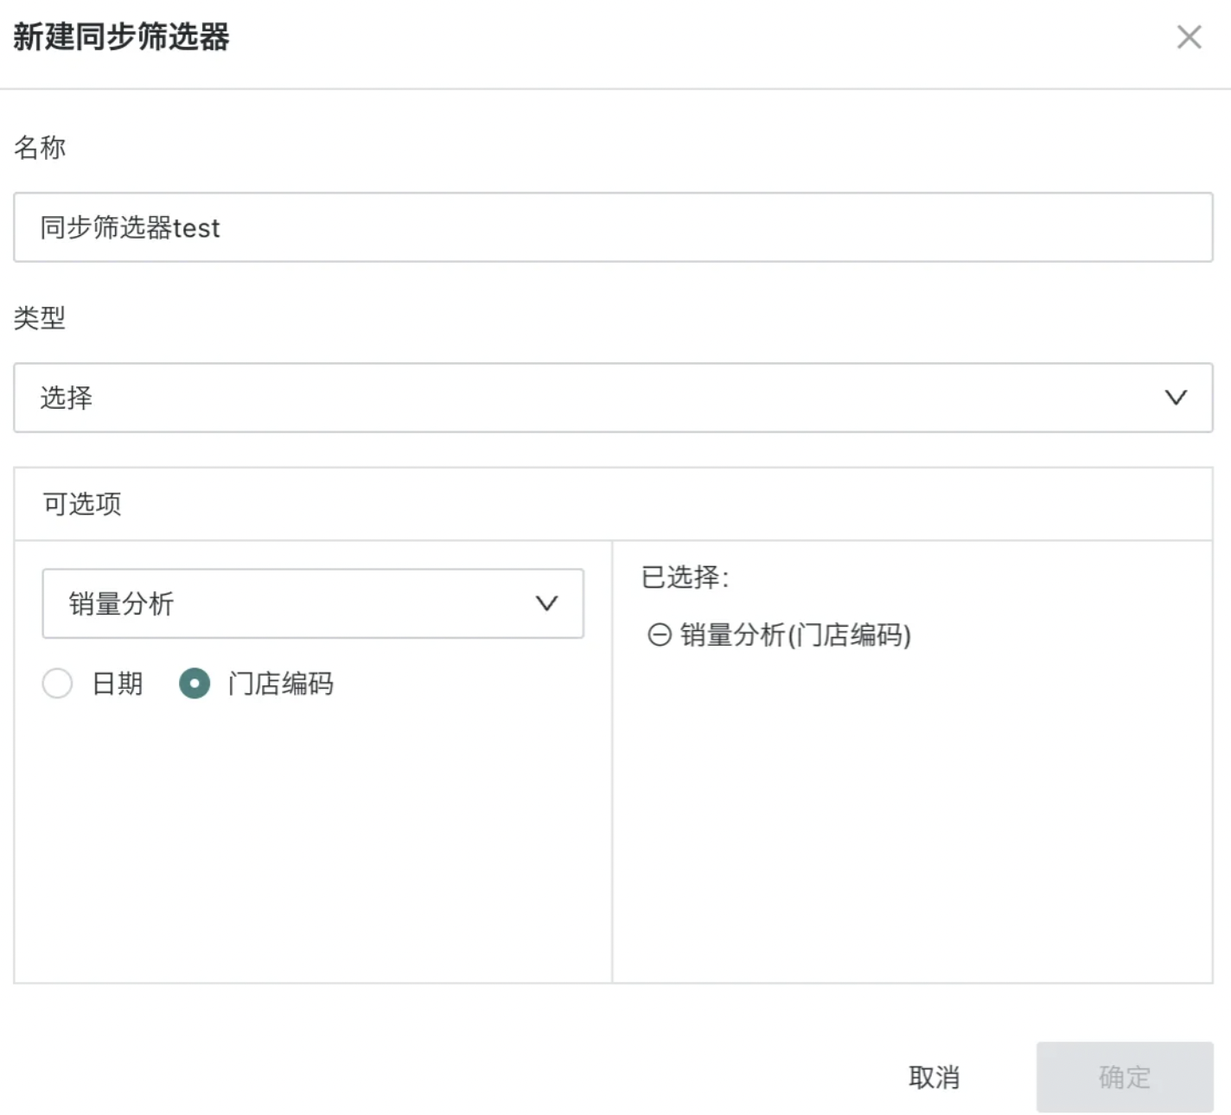Image resolution: width=1231 pixels, height=1115 pixels.
Task: Click the chevron arrow in the 销量分析 selector
Action: [546, 603]
